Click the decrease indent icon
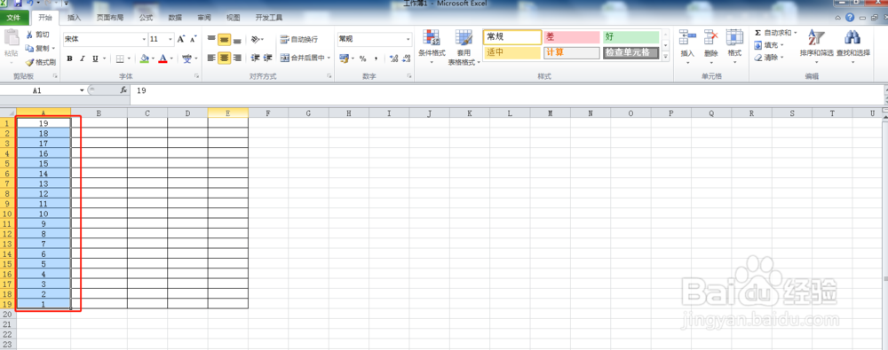Screen dimensions: 888x350 point(256,58)
